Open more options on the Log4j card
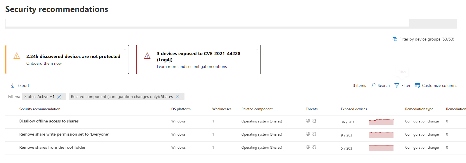The height and width of the screenshot is (163, 466). coord(256,50)
